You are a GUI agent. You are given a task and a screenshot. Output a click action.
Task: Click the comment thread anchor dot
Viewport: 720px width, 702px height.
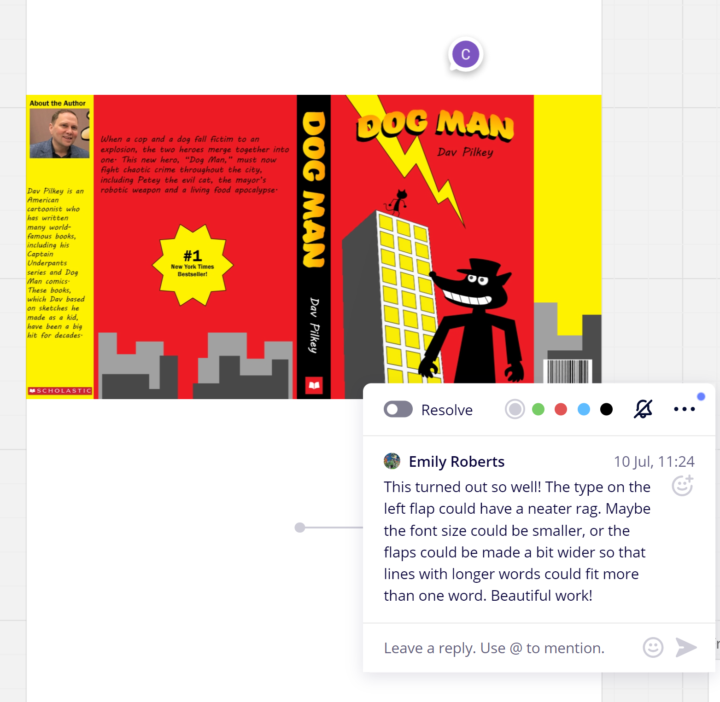pos(300,527)
